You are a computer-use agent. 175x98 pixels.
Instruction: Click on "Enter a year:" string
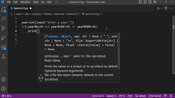point(58,23)
